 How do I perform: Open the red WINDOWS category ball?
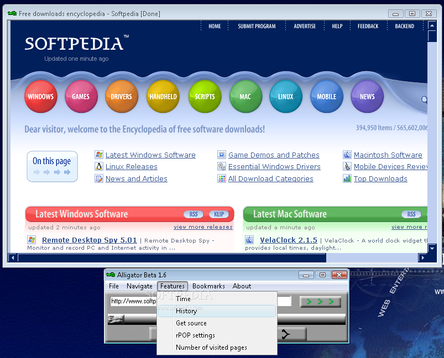click(41, 97)
